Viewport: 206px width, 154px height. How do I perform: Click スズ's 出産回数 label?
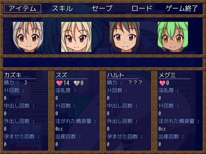pos(68,137)
